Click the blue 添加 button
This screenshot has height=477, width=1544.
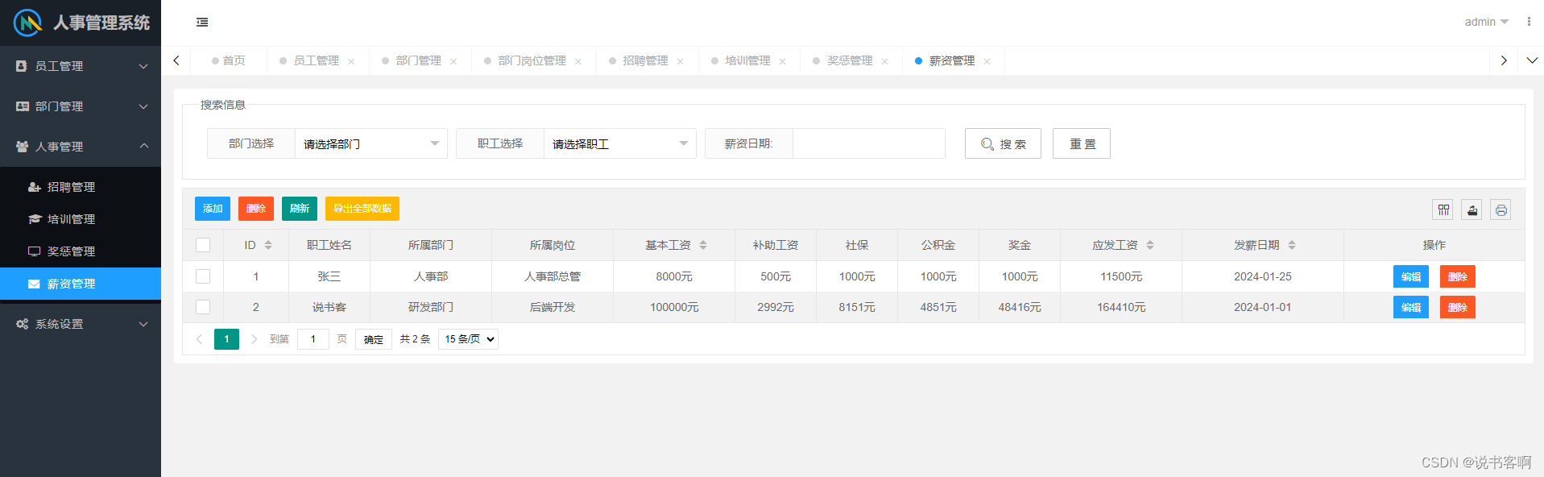click(x=213, y=209)
